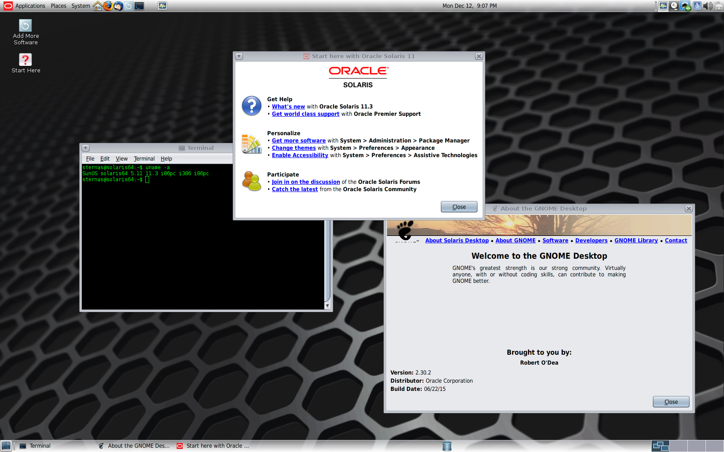Open the system monitor launcher beside the terminal icon

(162, 6)
